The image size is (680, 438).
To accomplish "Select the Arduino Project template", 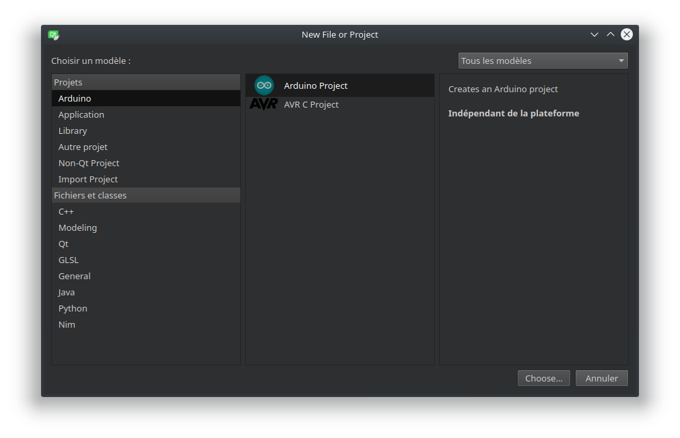I will coord(340,85).
